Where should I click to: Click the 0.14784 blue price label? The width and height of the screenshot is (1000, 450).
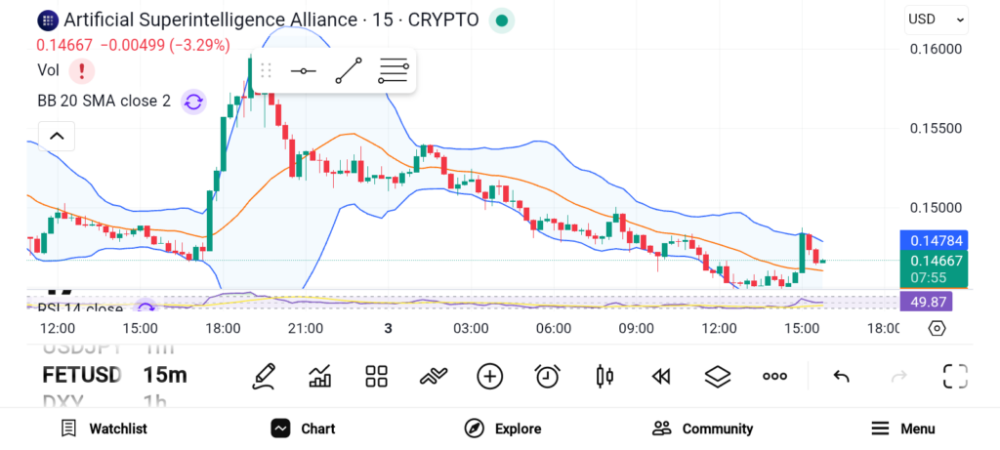pyautogui.click(x=933, y=240)
